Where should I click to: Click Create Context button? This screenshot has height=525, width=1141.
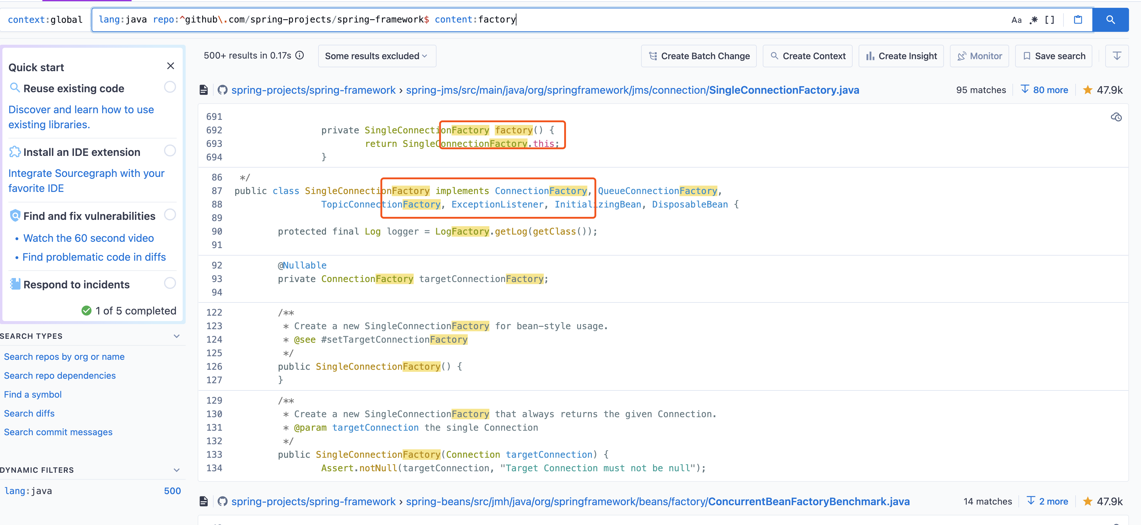[x=808, y=56]
